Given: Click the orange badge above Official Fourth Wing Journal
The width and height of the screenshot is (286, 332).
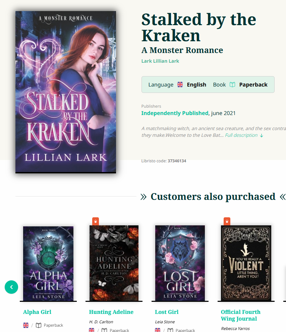Looking at the screenshot, I should point(227,221).
